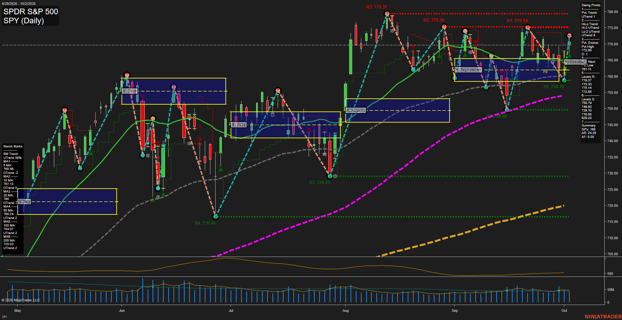Click the 500 indicator axis label

pyautogui.click(x=610, y=274)
